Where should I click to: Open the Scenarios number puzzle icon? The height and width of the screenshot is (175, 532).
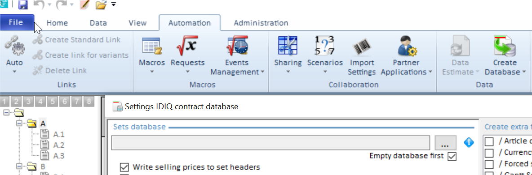(x=324, y=46)
